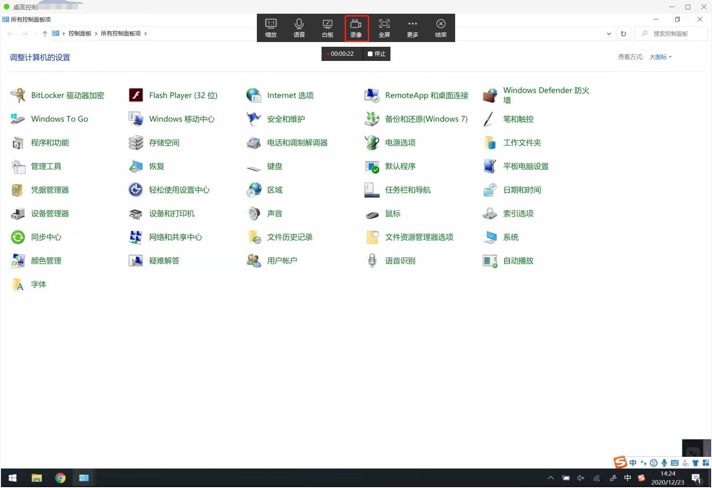
Task: Open the 工作文件夹 icon
Action: coord(490,143)
